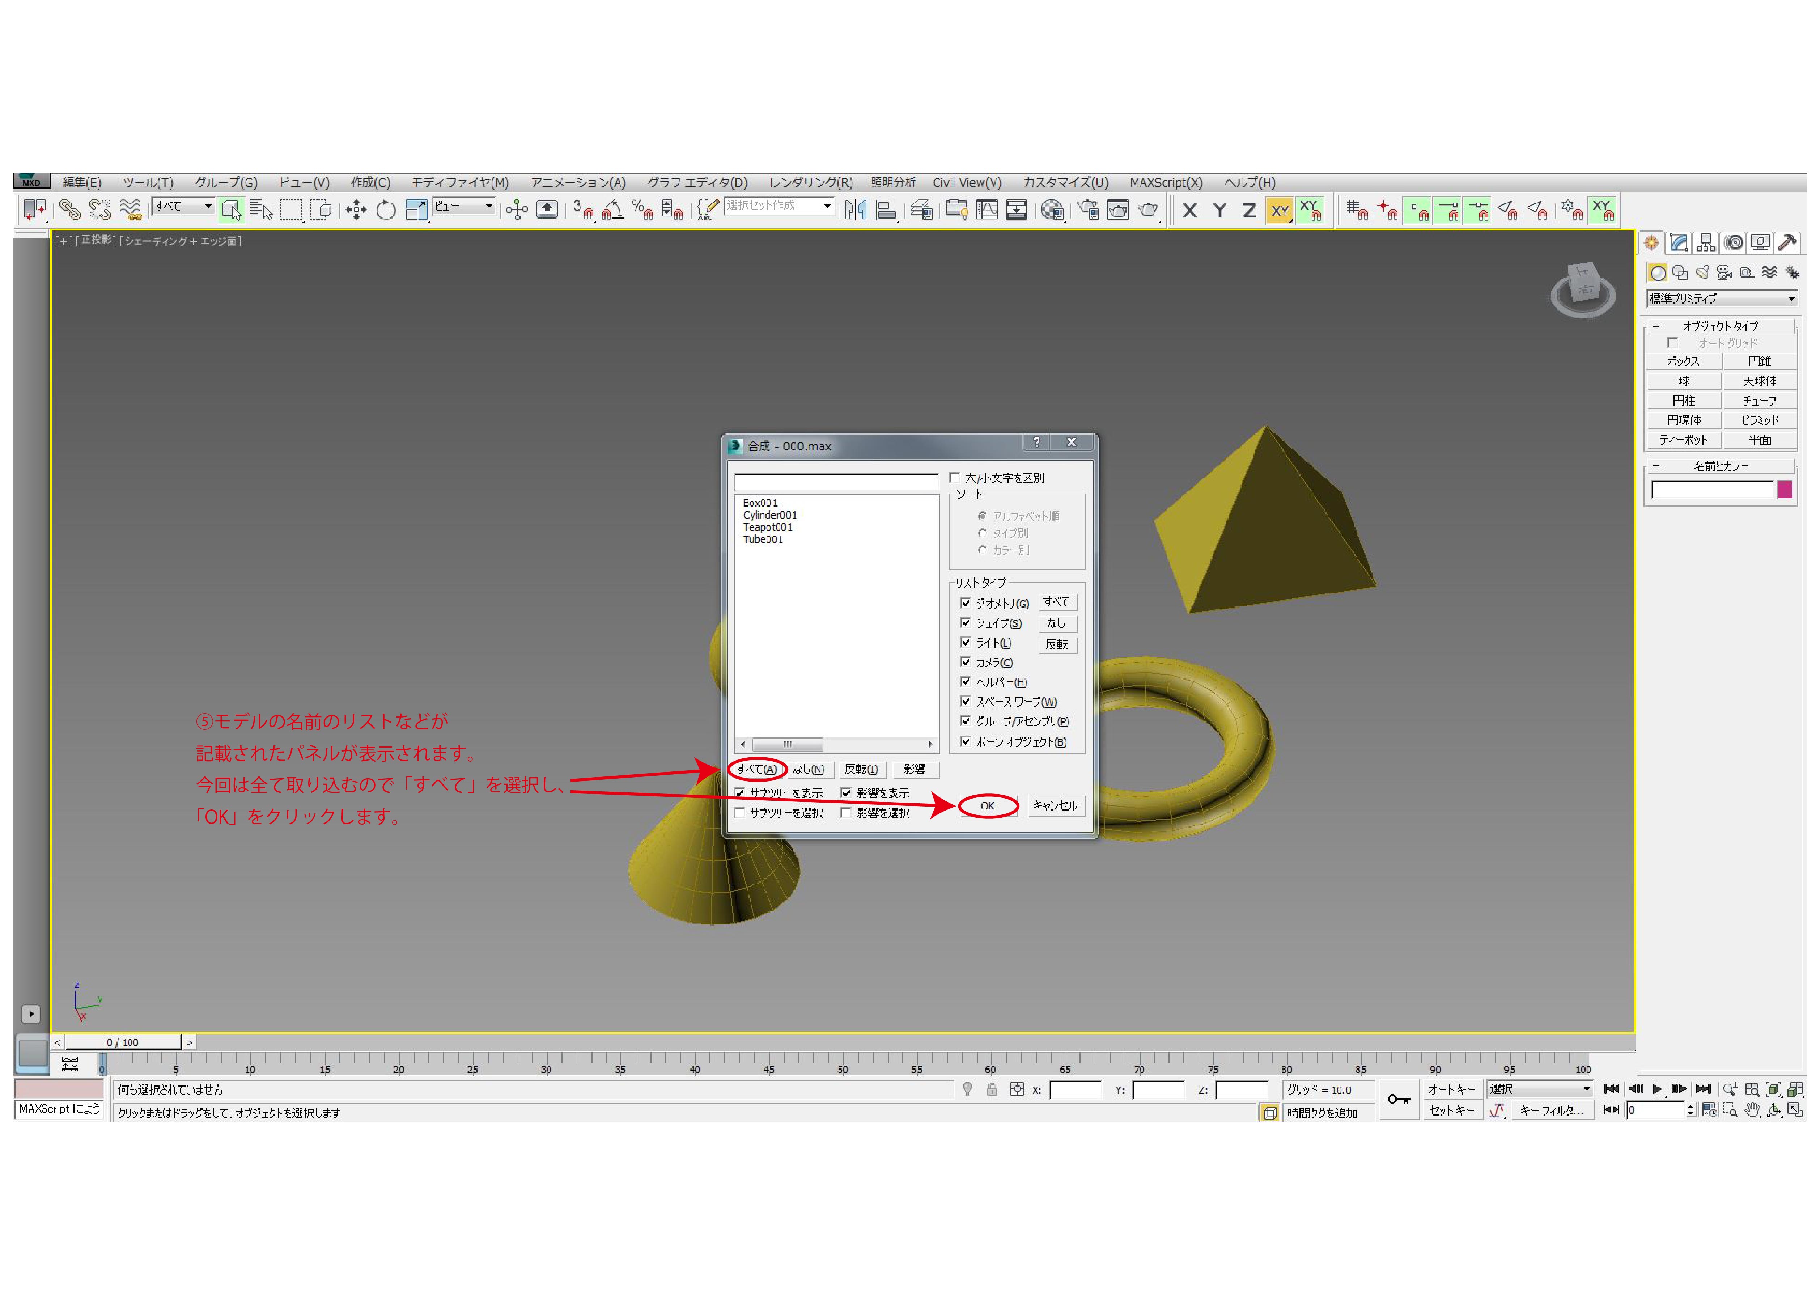Viewport: 1820px width, 1295px height.
Task: Select the Rotate tool in toolbar
Action: point(386,210)
